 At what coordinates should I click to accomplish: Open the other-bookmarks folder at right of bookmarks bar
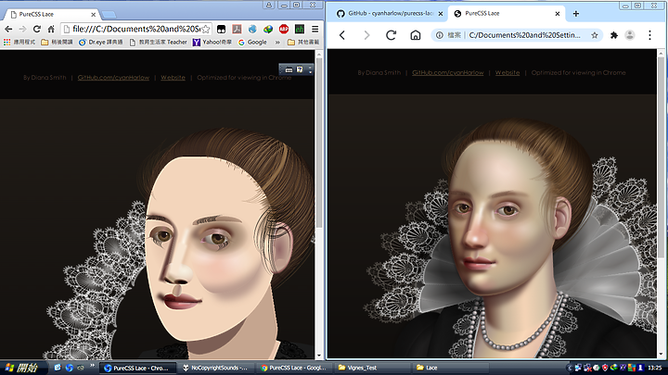coord(303,42)
